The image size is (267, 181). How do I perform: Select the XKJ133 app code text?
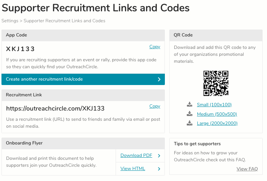click(20, 49)
